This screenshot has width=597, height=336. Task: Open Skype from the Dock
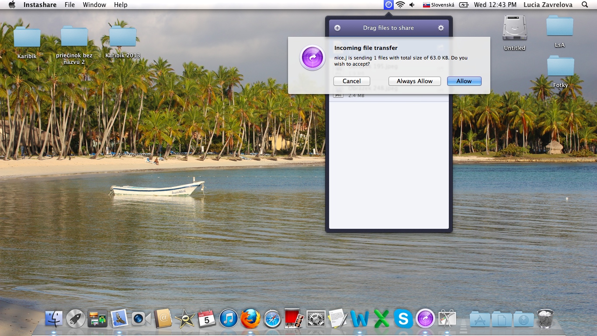pyautogui.click(x=403, y=318)
